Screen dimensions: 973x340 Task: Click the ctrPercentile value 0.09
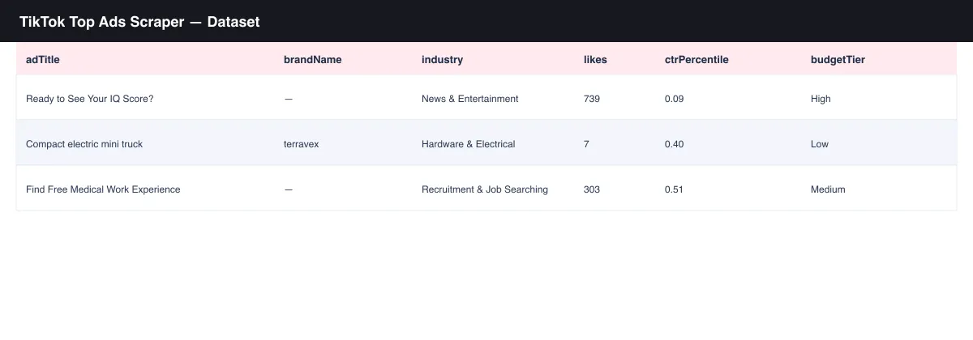(674, 99)
